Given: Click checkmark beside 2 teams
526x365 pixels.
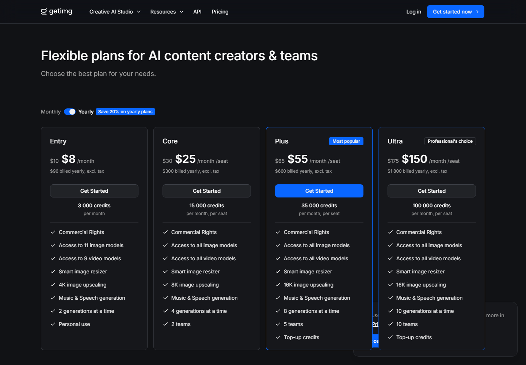Looking at the screenshot, I should [x=165, y=324].
